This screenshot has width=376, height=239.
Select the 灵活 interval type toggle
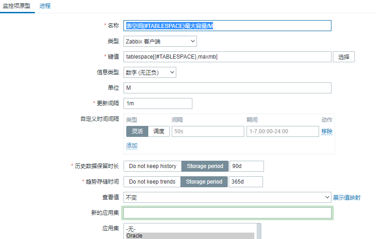coord(137,131)
